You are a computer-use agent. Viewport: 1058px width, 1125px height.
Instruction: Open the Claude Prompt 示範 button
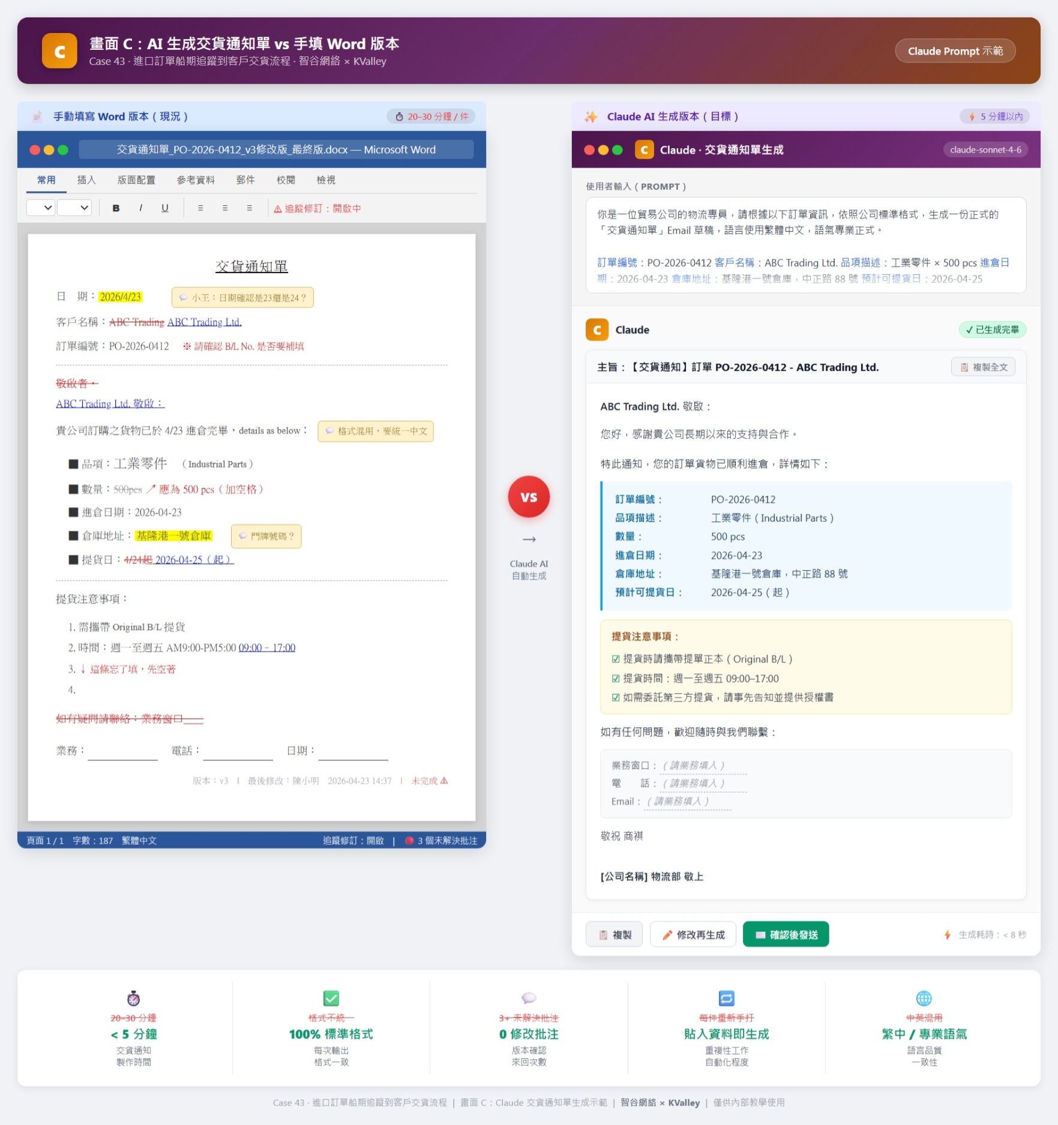955,51
